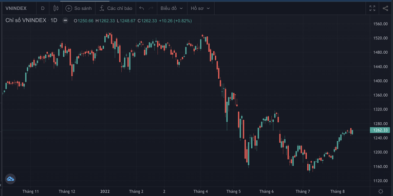The height and width of the screenshot is (196, 393).
Task: Toggle fullscreen mode icon
Action: [372, 8]
